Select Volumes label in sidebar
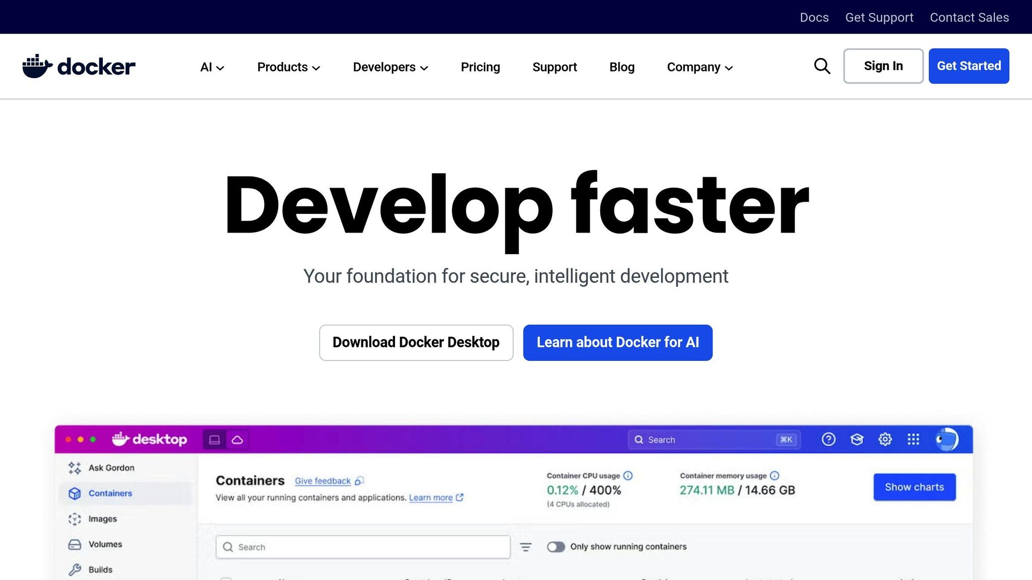 click(x=105, y=544)
